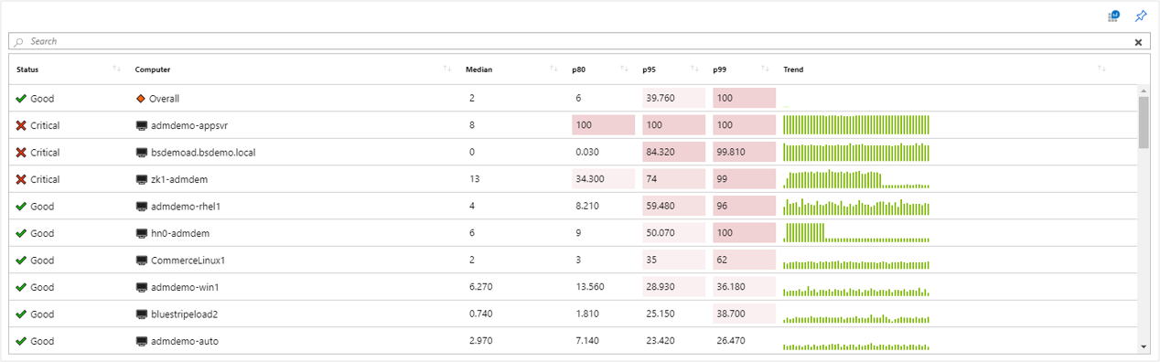Viewport: 1160px width, 362px height.
Task: Open the grid view icon with badge
Action: [1113, 16]
